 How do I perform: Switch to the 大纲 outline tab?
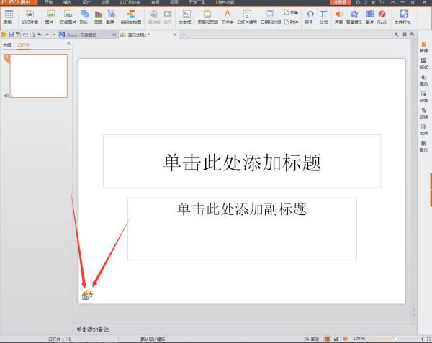tap(7, 45)
